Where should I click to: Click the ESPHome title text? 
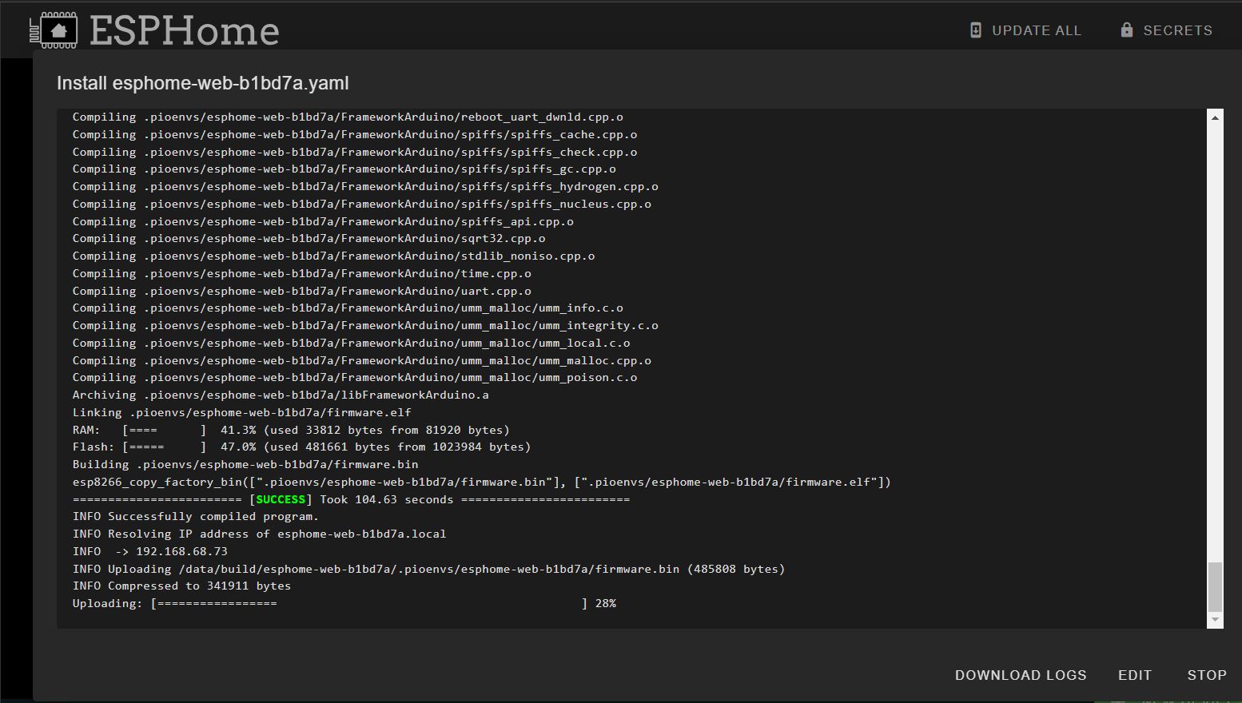pyautogui.click(x=185, y=31)
